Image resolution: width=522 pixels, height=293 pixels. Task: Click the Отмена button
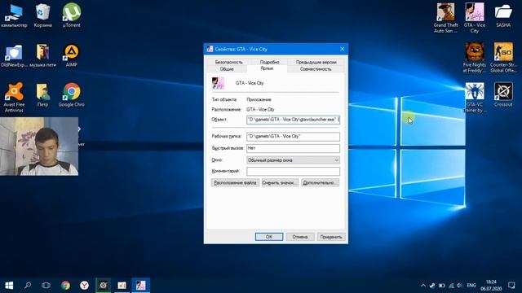pos(300,237)
